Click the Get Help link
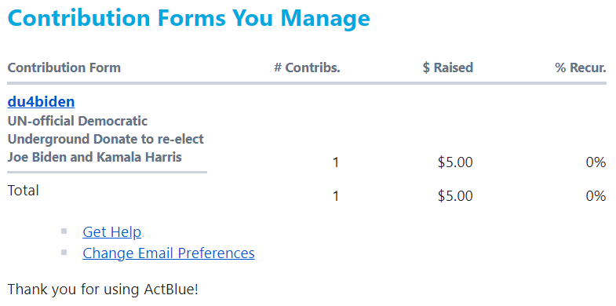 (111, 231)
